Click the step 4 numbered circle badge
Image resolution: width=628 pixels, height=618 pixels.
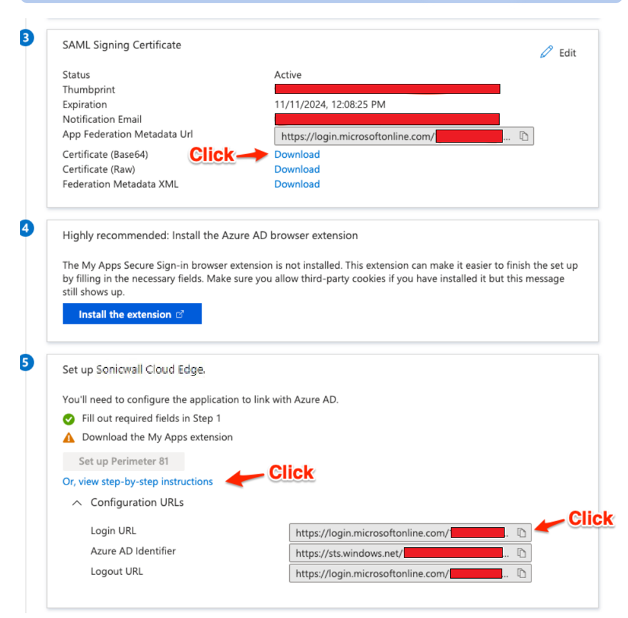coord(26,227)
